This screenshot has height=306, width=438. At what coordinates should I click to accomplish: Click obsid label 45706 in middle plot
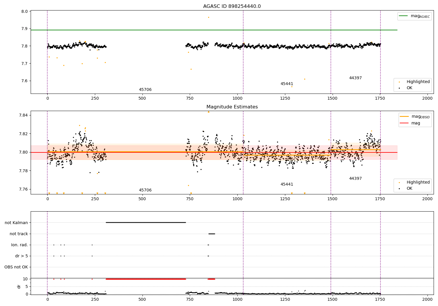tap(145, 190)
